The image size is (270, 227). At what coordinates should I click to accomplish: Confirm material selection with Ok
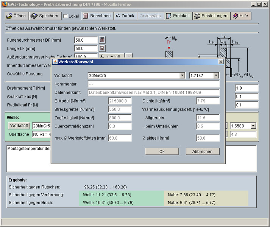(x=162, y=151)
